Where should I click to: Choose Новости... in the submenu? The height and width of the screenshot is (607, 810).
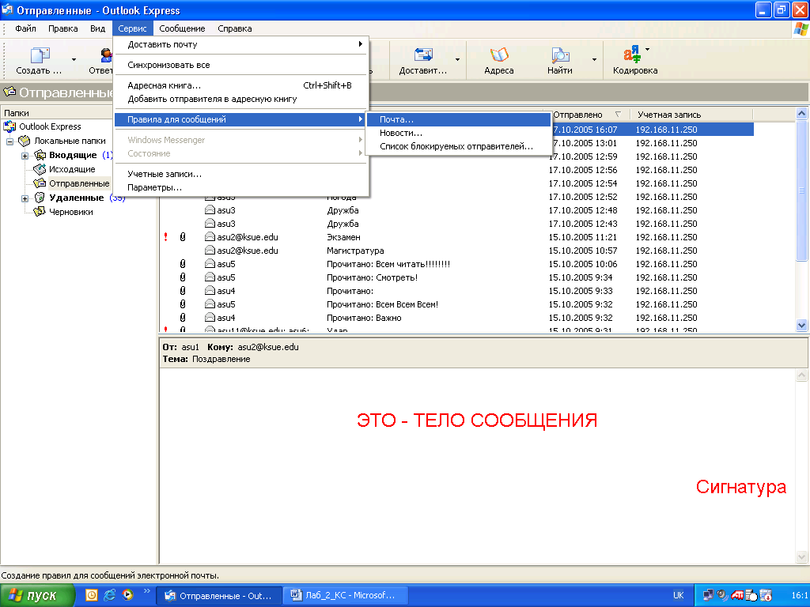(x=458, y=133)
